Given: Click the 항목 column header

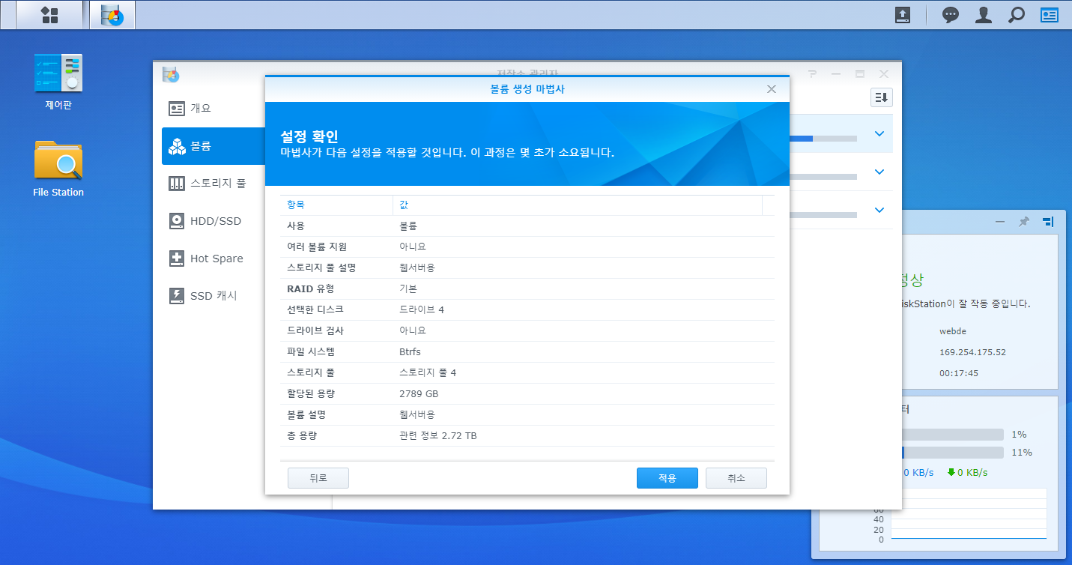Looking at the screenshot, I should point(336,205).
